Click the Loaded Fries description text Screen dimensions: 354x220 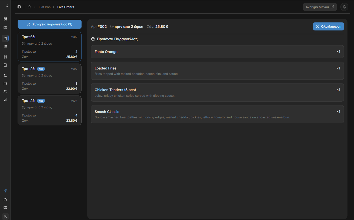[136, 74]
